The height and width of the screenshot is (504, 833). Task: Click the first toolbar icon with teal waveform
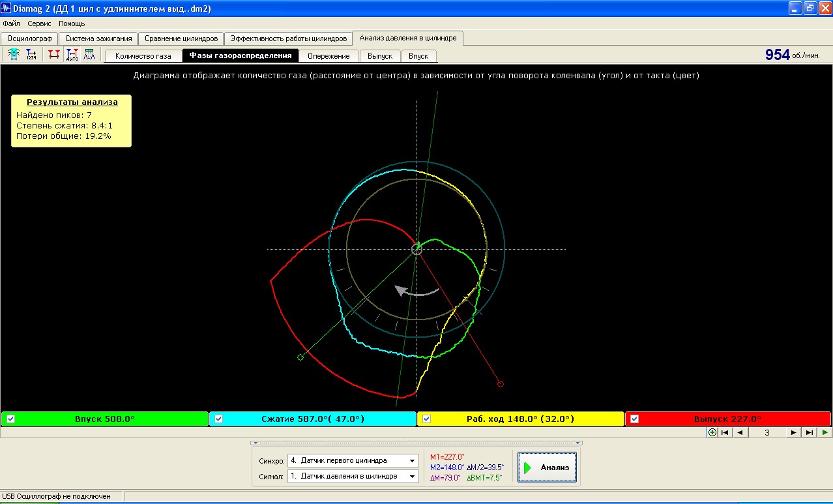pyautogui.click(x=13, y=55)
